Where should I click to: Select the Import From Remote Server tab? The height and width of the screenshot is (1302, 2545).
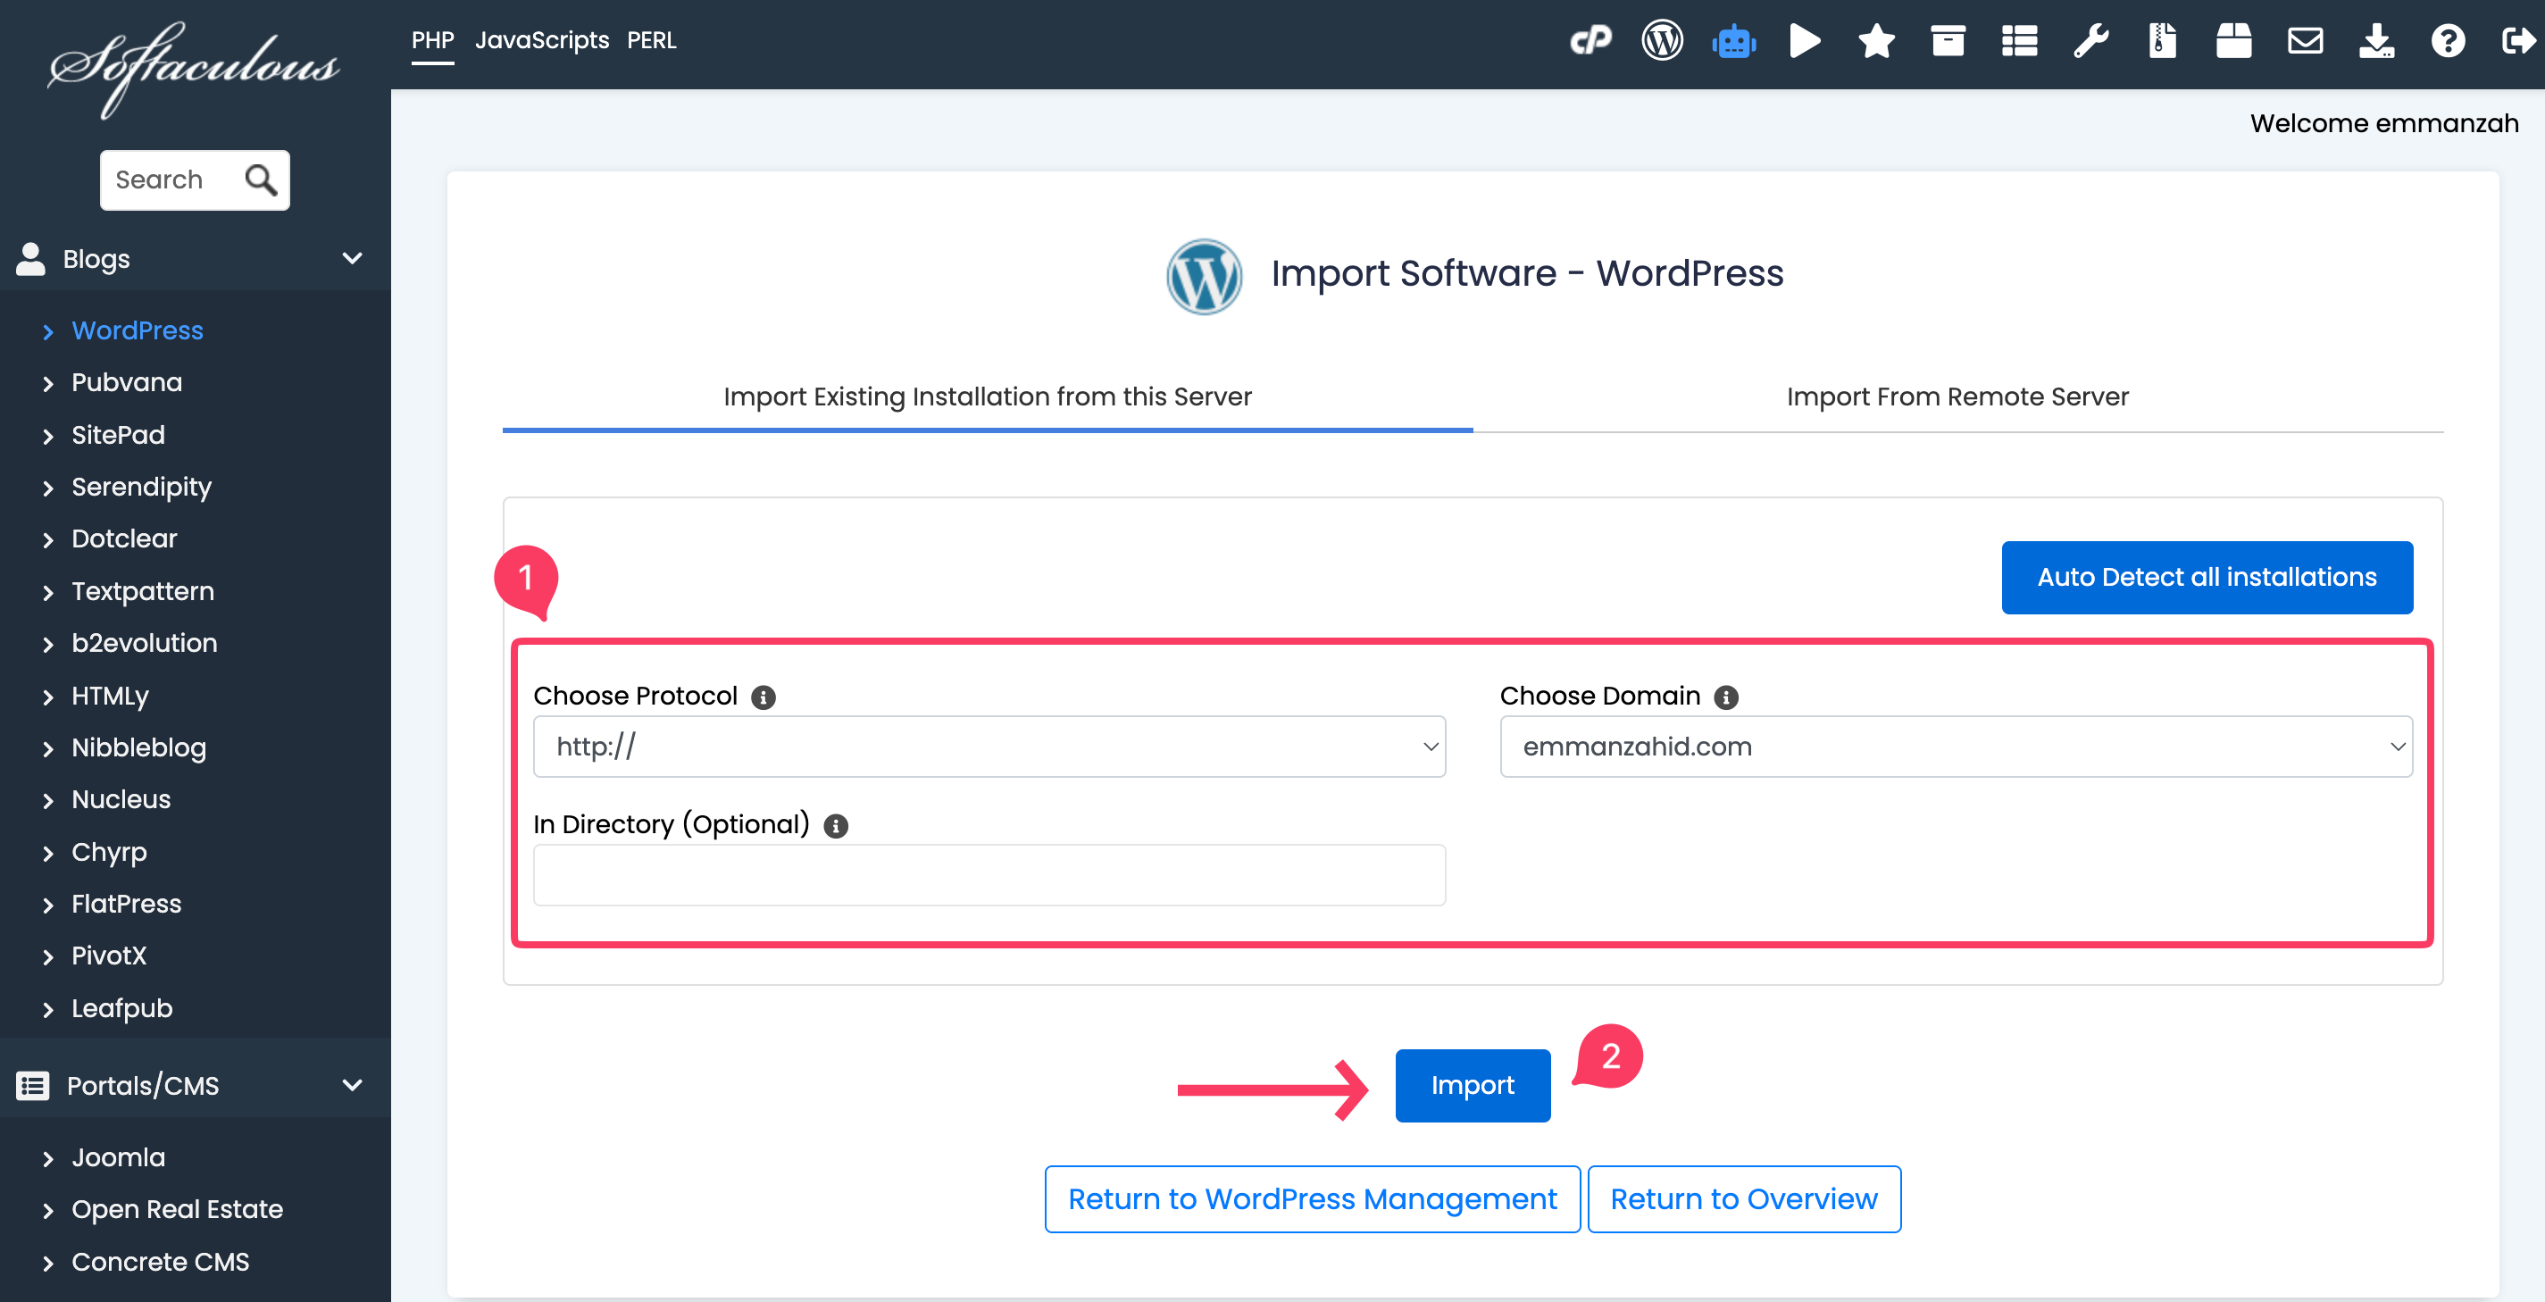click(x=1957, y=397)
